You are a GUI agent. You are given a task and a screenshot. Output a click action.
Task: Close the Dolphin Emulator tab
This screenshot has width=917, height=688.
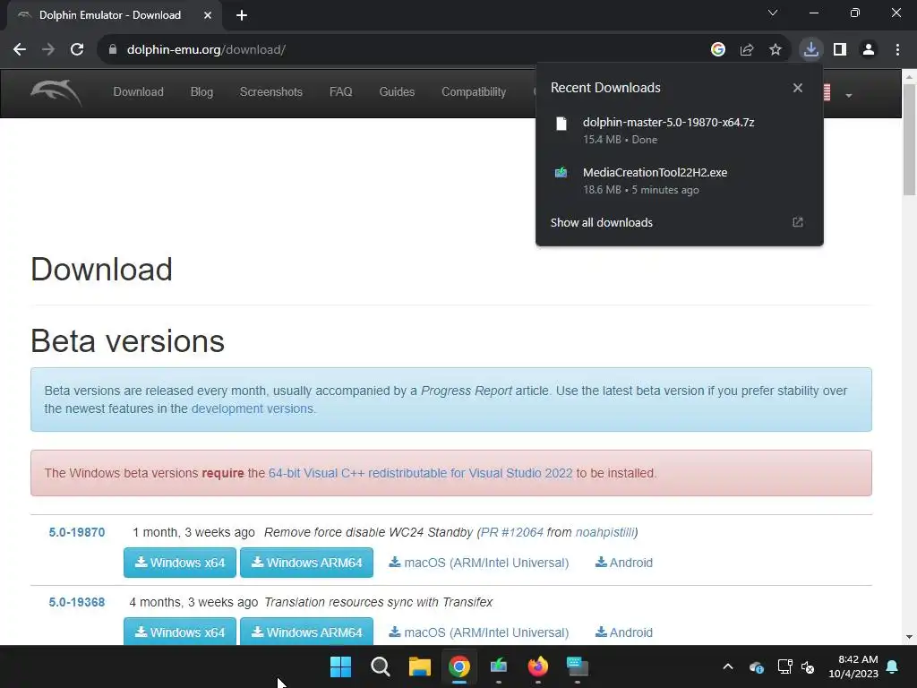click(x=208, y=15)
